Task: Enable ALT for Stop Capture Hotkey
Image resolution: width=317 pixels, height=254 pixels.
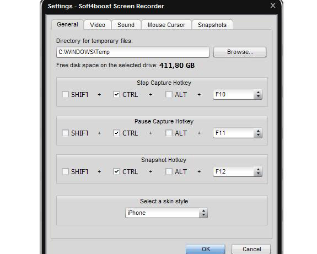Action: tap(169, 94)
